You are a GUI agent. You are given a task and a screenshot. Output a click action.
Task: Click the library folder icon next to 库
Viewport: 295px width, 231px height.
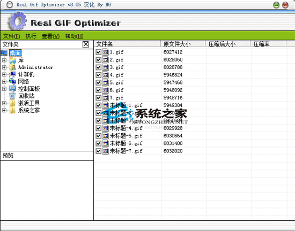[x=12, y=60]
